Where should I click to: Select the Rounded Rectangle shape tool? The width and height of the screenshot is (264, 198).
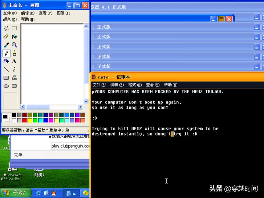point(14,86)
